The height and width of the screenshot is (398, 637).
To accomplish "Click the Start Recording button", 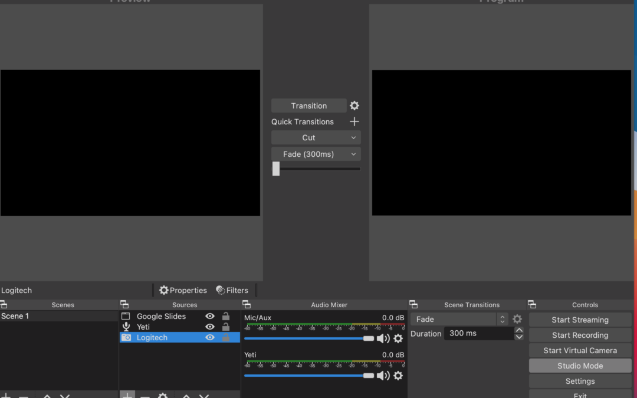I will 580,335.
